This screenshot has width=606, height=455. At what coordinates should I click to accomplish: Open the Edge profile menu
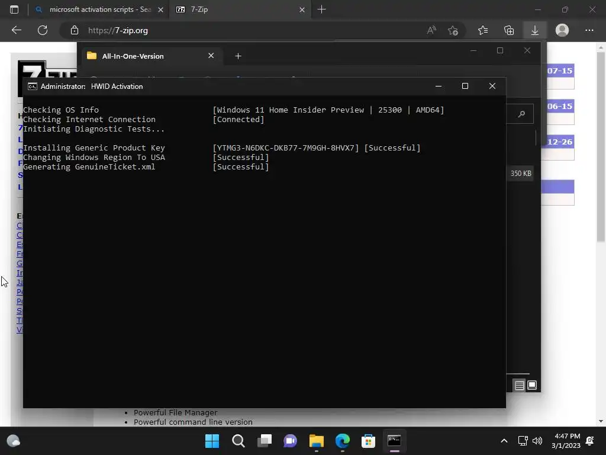click(562, 30)
